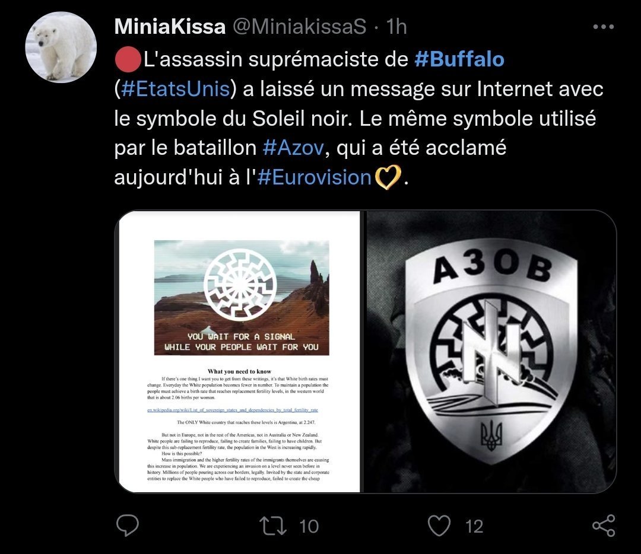Screen dimensions: 641x554
Task: Like the tweet with the heart icon
Action: pos(440,525)
